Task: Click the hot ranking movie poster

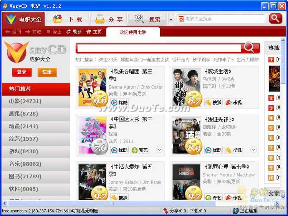Action: [274, 78]
